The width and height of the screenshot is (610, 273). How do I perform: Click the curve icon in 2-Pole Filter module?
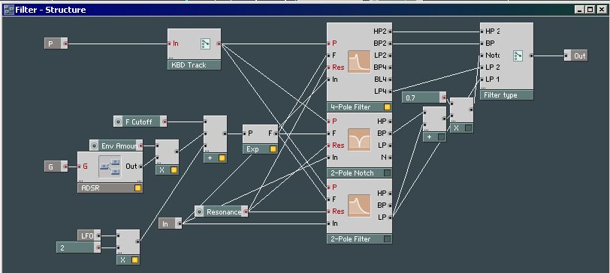tap(359, 205)
